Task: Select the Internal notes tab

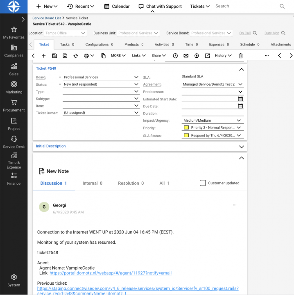Action: coord(92,184)
